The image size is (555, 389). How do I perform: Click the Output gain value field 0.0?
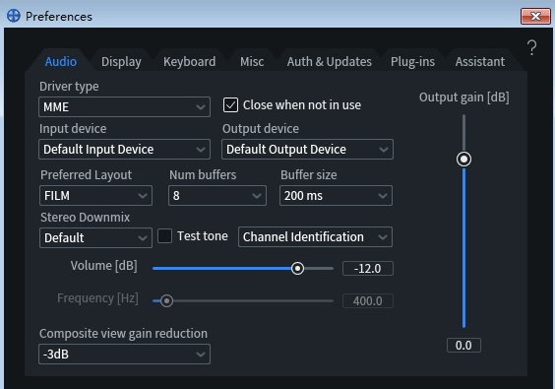463,345
